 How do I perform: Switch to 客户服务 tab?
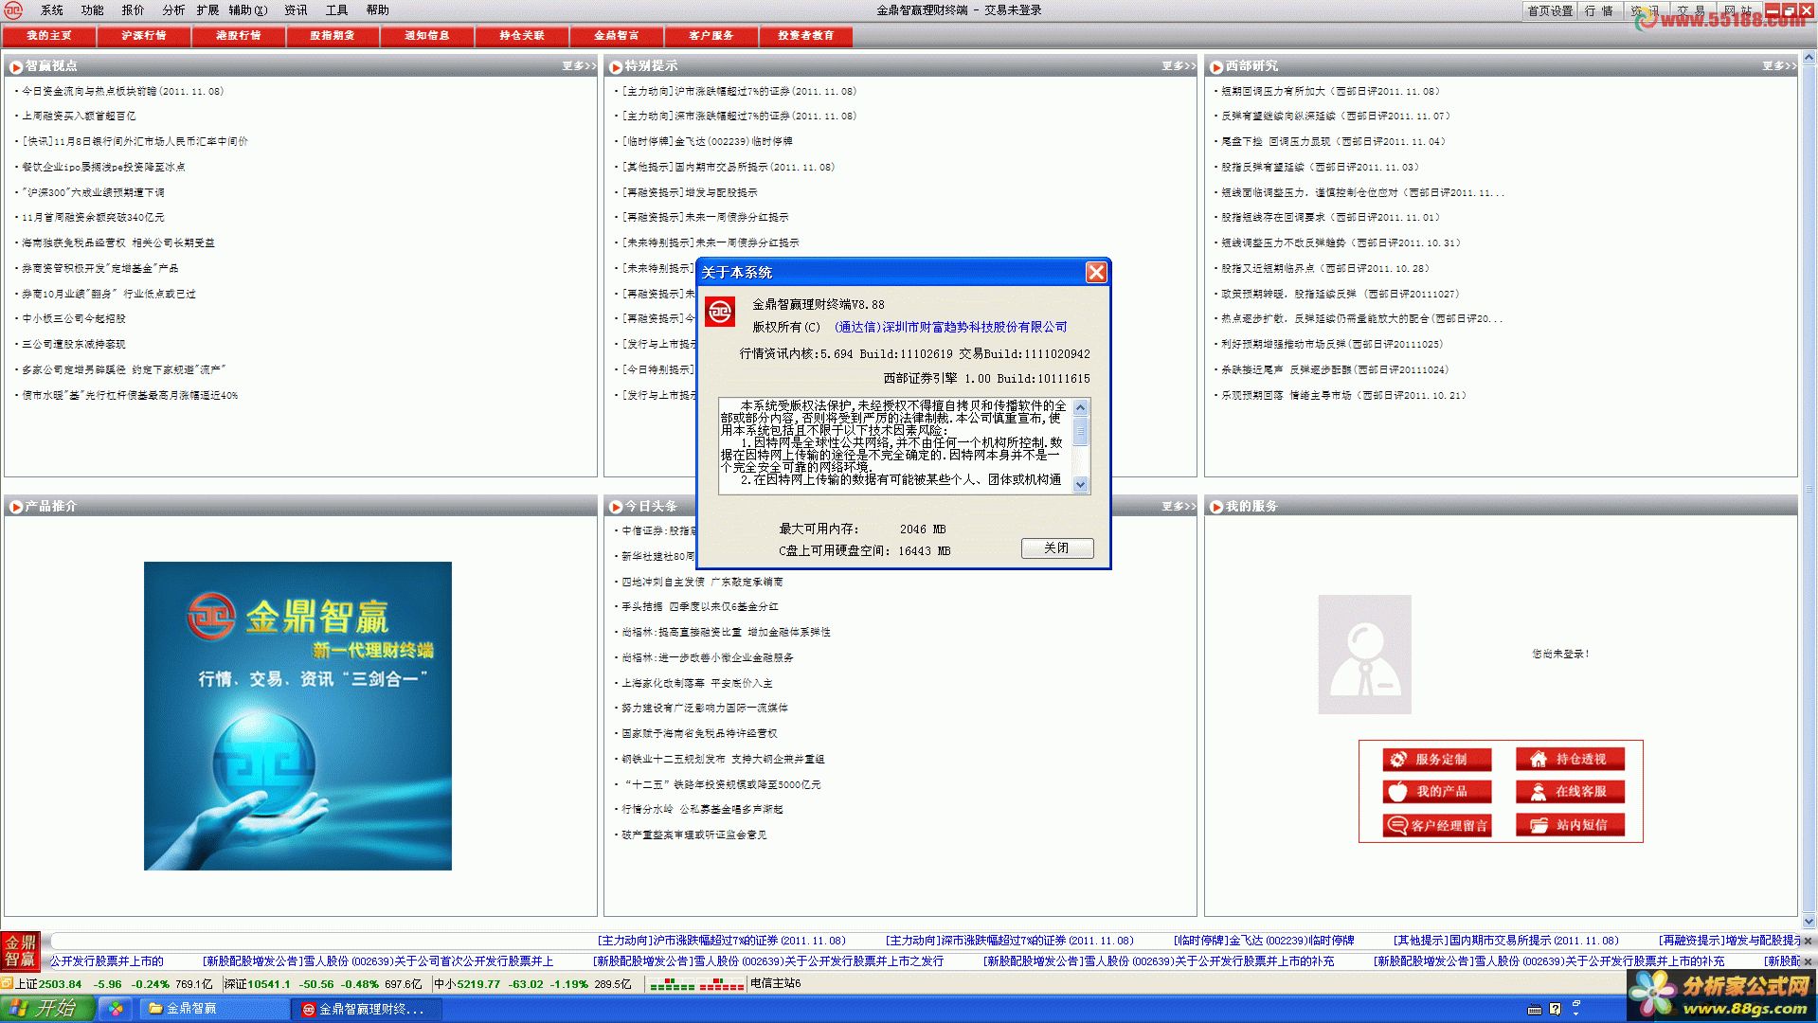click(x=711, y=36)
